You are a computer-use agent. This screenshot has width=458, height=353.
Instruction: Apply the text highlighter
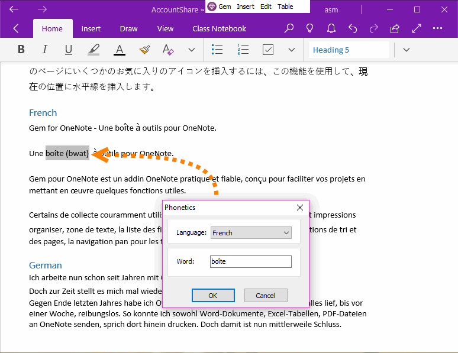tap(93, 50)
